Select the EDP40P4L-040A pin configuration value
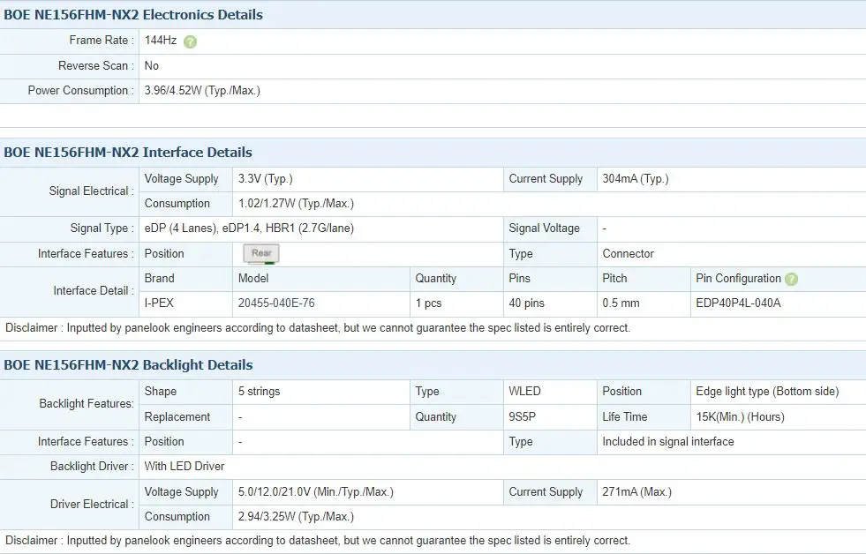The width and height of the screenshot is (866, 554). point(738,303)
